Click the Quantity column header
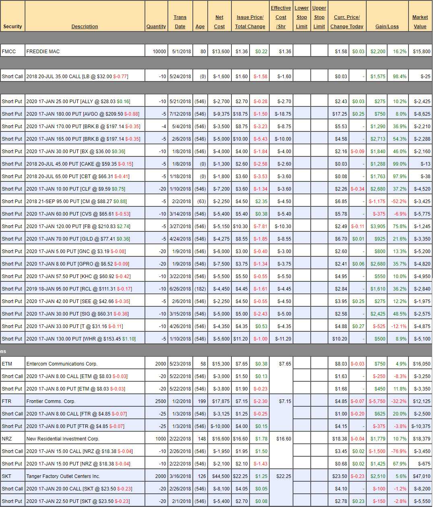Viewport: 433px width, 507px height. [156, 27]
